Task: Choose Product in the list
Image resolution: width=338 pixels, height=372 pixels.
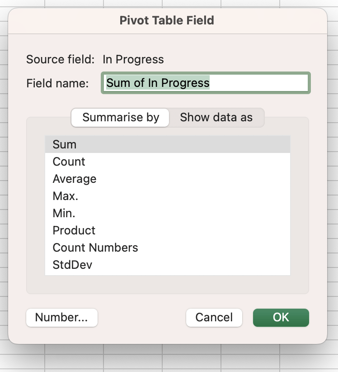Action: pyautogui.click(x=168, y=231)
